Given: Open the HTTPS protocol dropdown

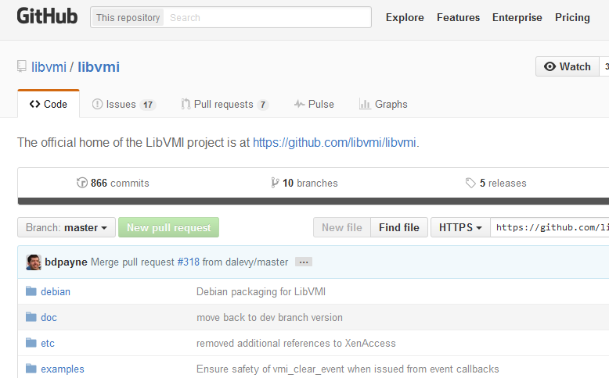Looking at the screenshot, I should tap(460, 227).
